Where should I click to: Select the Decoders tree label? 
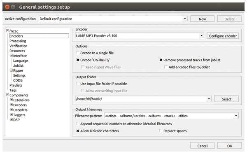click(20, 110)
